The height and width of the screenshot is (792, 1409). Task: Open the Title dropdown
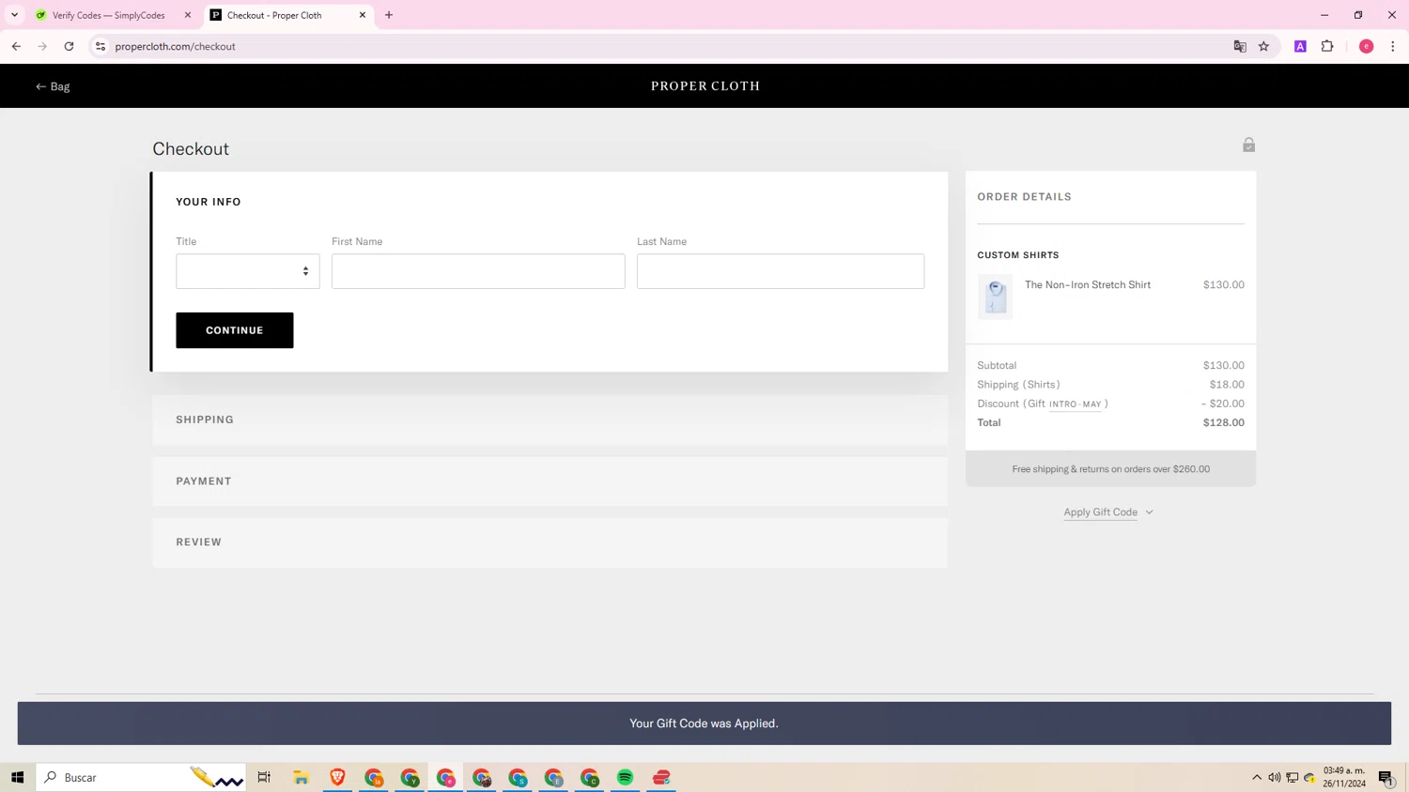[x=248, y=271]
